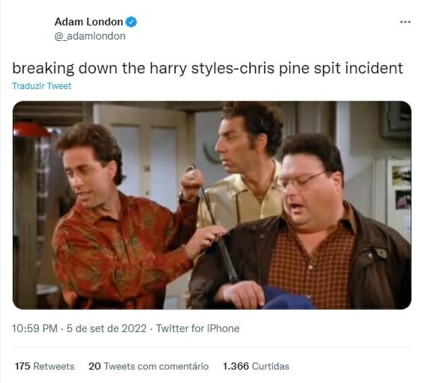View the 20 Tweets com comentário

[x=148, y=366]
